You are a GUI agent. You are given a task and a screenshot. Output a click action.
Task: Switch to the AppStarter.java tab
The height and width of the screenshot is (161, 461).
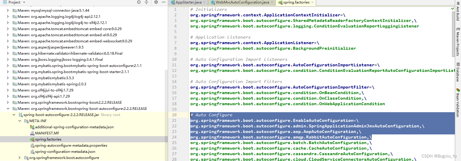click(188, 2)
